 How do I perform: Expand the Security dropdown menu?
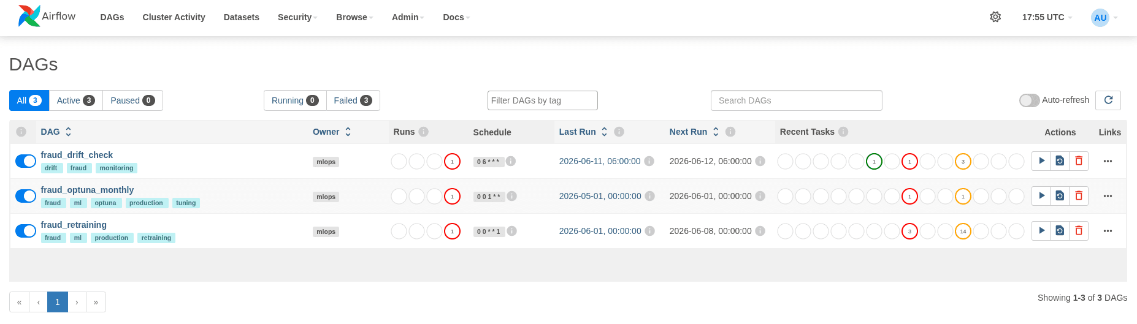click(x=297, y=17)
